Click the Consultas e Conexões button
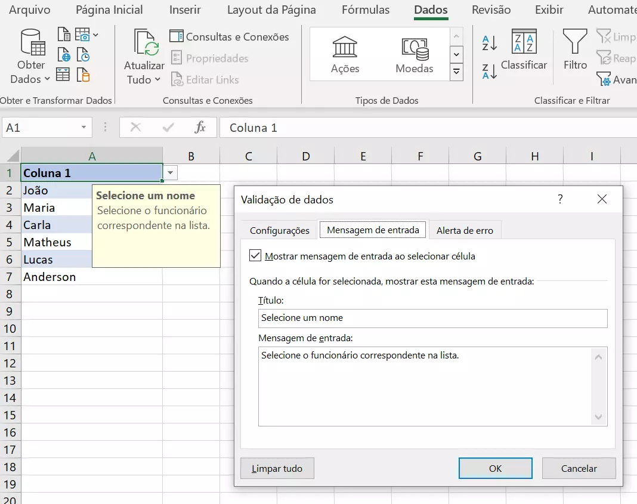This screenshot has width=637, height=504. click(x=230, y=37)
